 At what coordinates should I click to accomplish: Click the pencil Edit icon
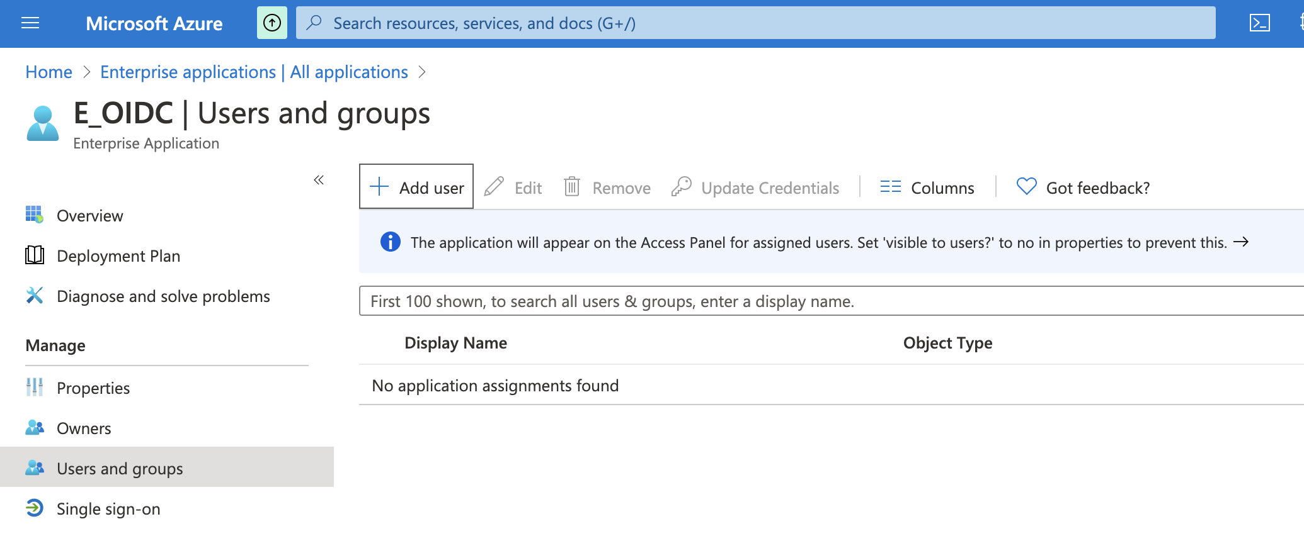coord(494,186)
